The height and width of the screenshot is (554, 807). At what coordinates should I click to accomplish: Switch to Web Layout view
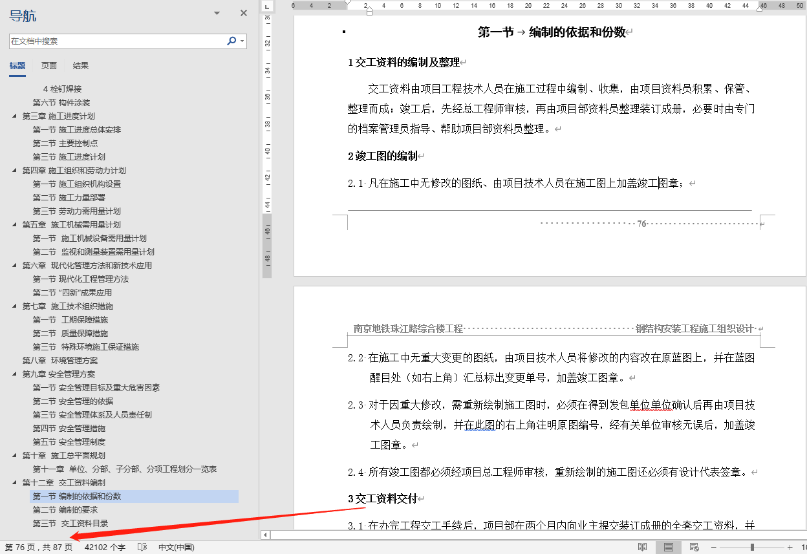pyautogui.click(x=694, y=546)
